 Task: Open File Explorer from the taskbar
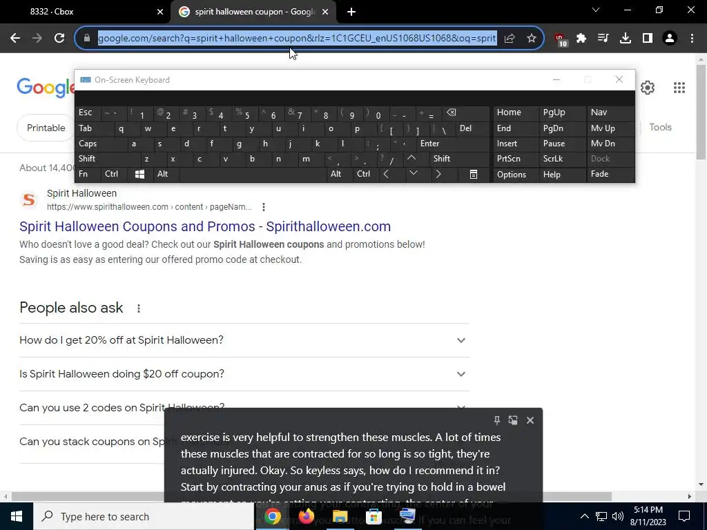pos(340,516)
